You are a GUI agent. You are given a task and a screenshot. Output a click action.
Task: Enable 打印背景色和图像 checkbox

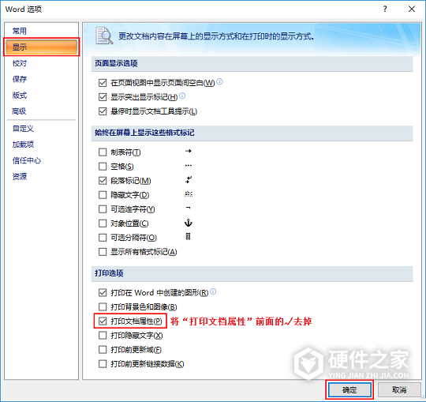tap(103, 306)
